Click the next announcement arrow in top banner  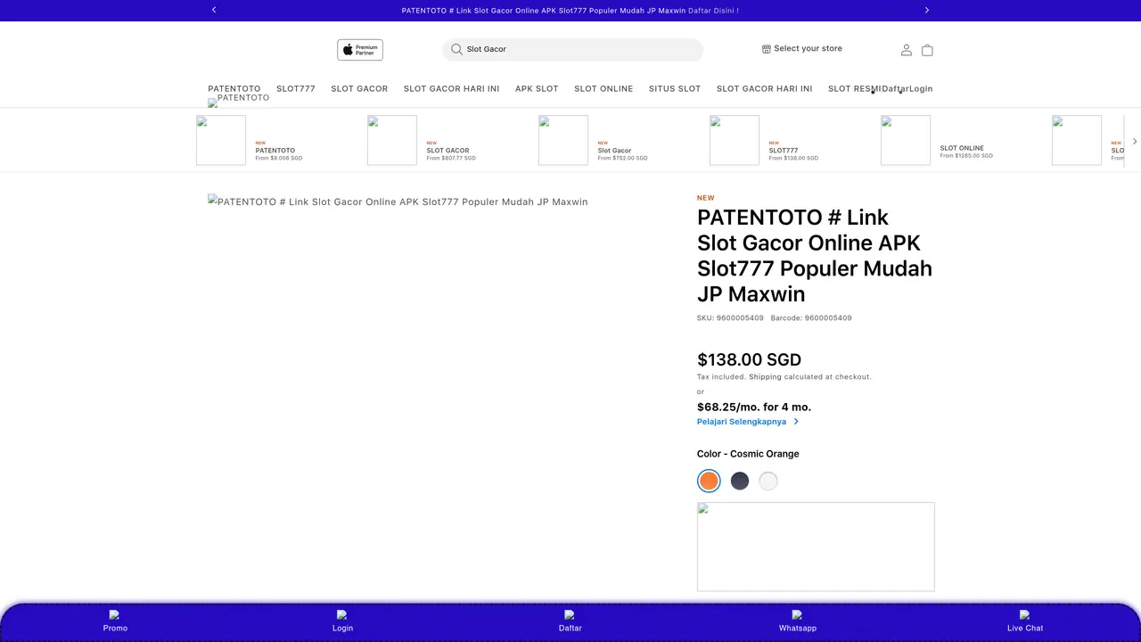[x=927, y=10]
